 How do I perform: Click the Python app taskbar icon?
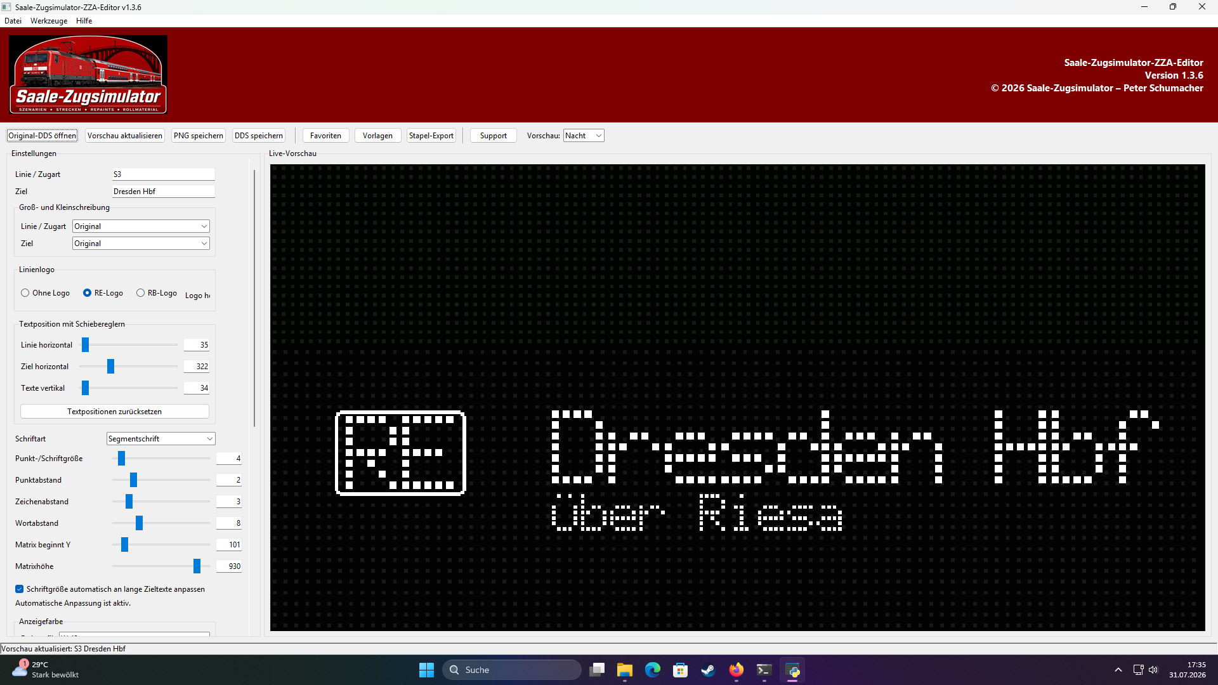point(792,670)
